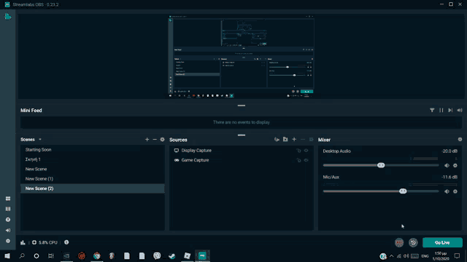Click the stream preview thumbnail

click(x=242, y=57)
